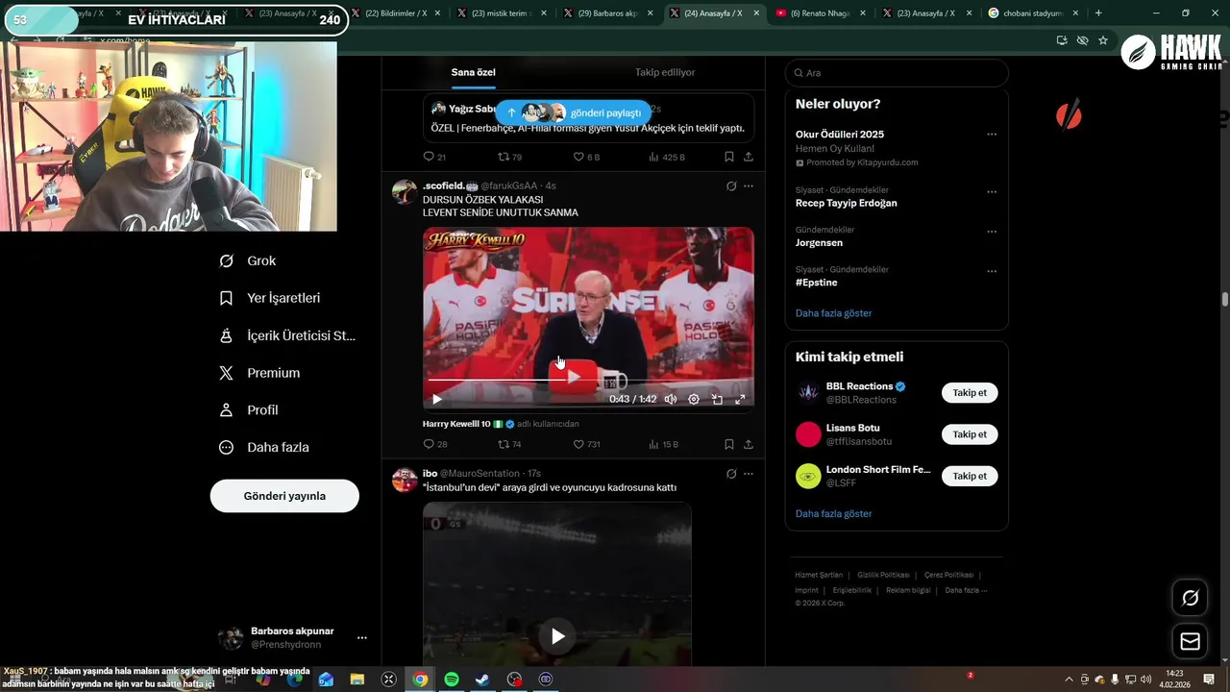This screenshot has width=1230, height=692.
Task: Open İçerik Üreticisi Stüdyosu sidebar item
Action: pos(287,335)
